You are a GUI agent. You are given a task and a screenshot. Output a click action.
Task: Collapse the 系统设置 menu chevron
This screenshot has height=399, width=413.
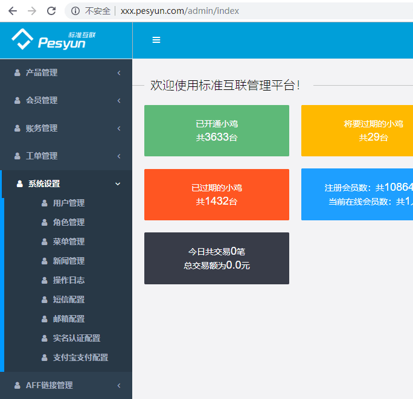point(118,184)
